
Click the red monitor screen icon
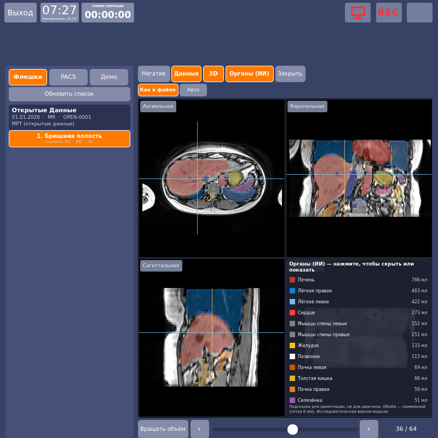click(x=358, y=13)
